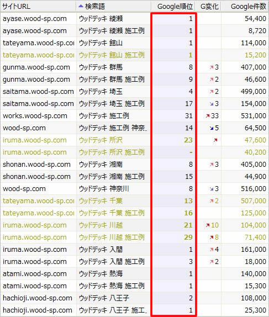The width and height of the screenshot is (269, 317).
Task: Click the Google件数 value 64,500
Action: [x=255, y=128]
